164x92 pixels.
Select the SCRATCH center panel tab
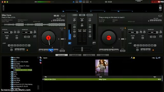tap(89, 15)
